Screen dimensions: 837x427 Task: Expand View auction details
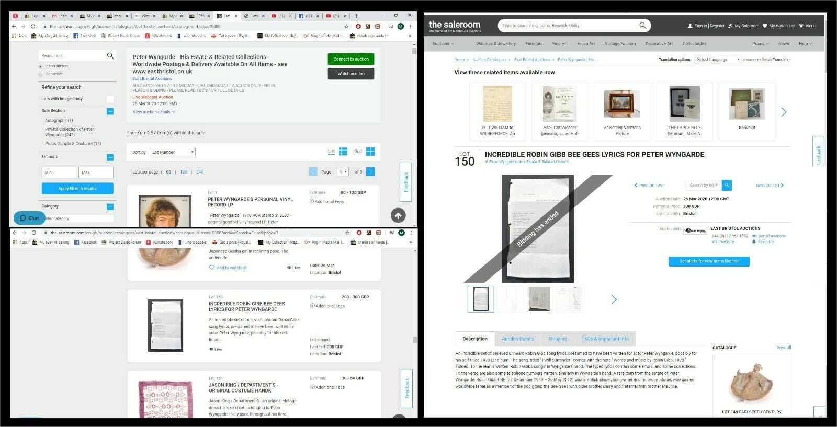point(154,112)
